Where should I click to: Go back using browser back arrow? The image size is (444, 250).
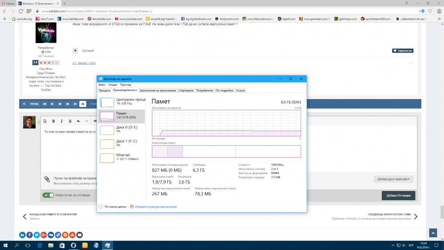click(4, 11)
